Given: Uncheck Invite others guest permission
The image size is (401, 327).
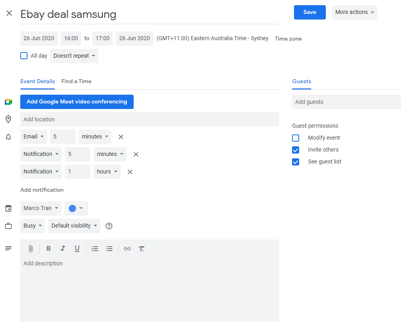Looking at the screenshot, I should click(296, 150).
